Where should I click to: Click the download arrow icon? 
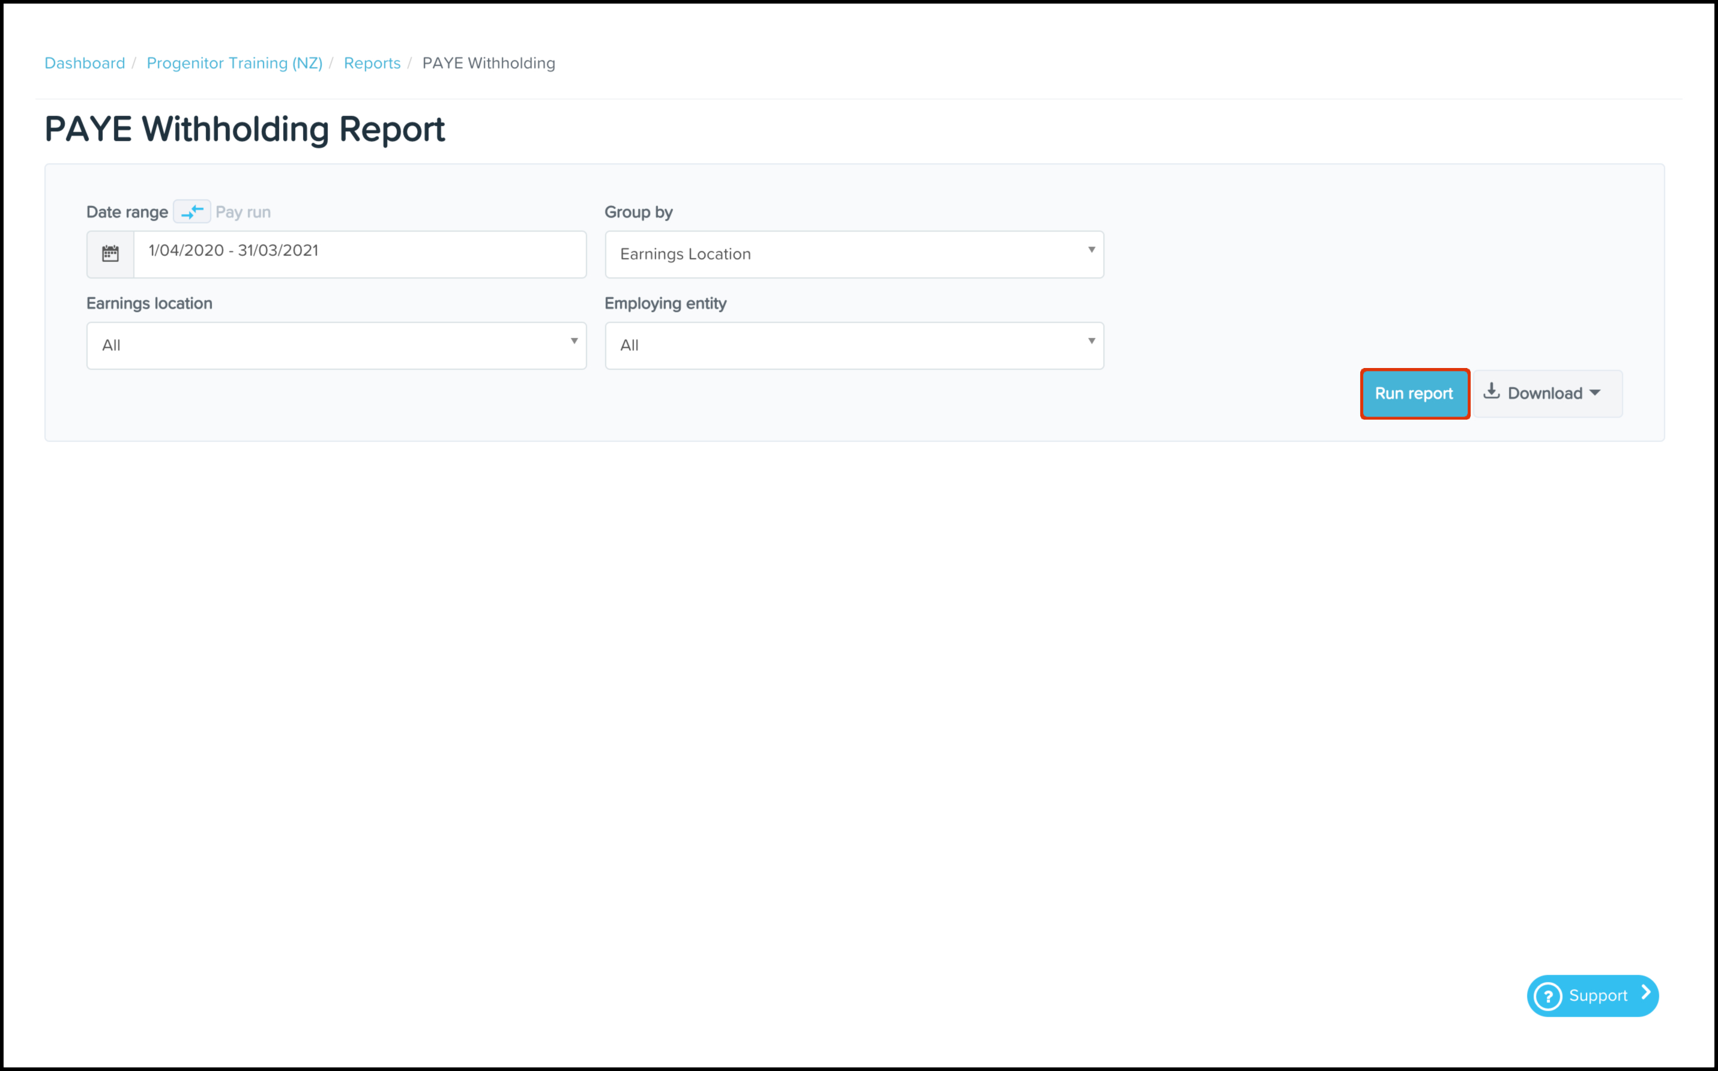1491,391
